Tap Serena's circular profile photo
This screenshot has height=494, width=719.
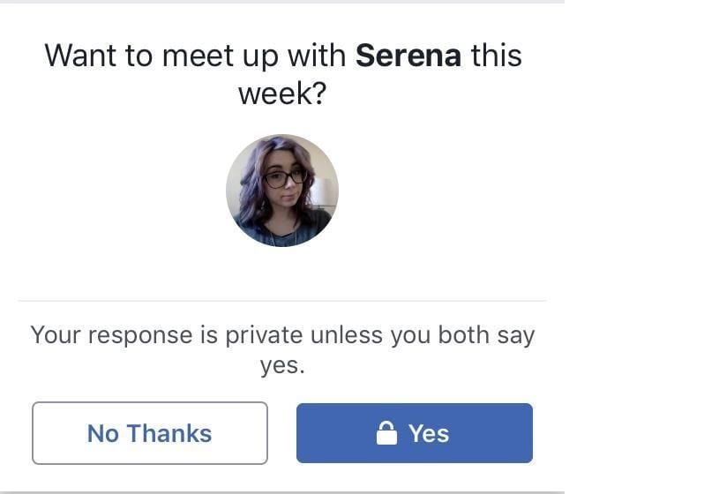282,191
